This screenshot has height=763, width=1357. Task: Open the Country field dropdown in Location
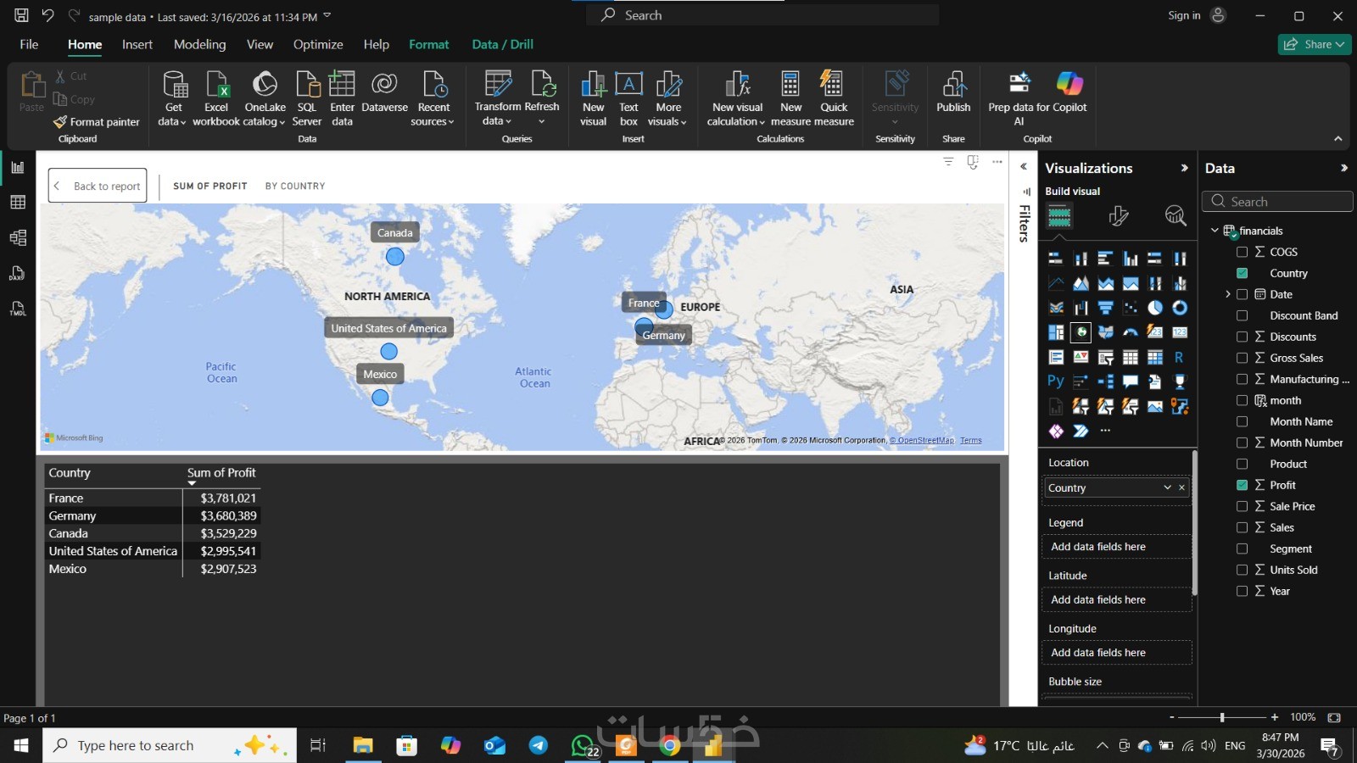(x=1167, y=487)
